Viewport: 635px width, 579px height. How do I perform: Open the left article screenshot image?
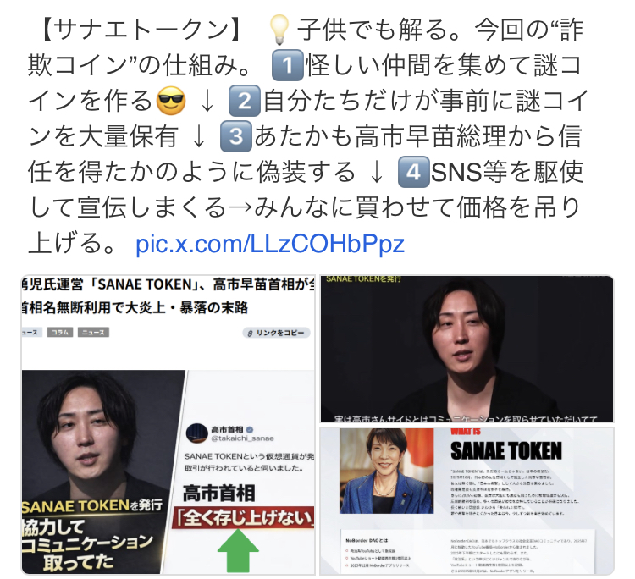168,425
